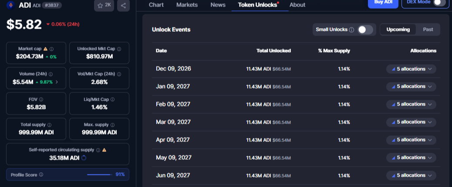Open Liq/Mkt Cap info icon

click(x=112, y=99)
